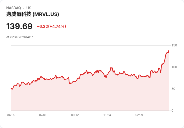The image size is (184, 128).
Task: Click the 02/09 date axis label
Action: tap(139, 115)
